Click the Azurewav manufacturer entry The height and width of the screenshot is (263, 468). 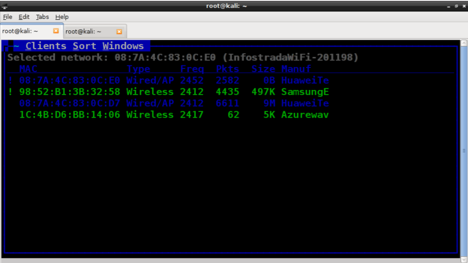(x=305, y=115)
